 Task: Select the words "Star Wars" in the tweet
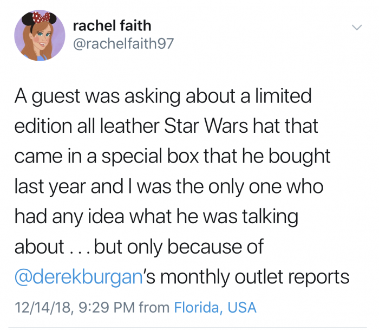[x=206, y=126]
